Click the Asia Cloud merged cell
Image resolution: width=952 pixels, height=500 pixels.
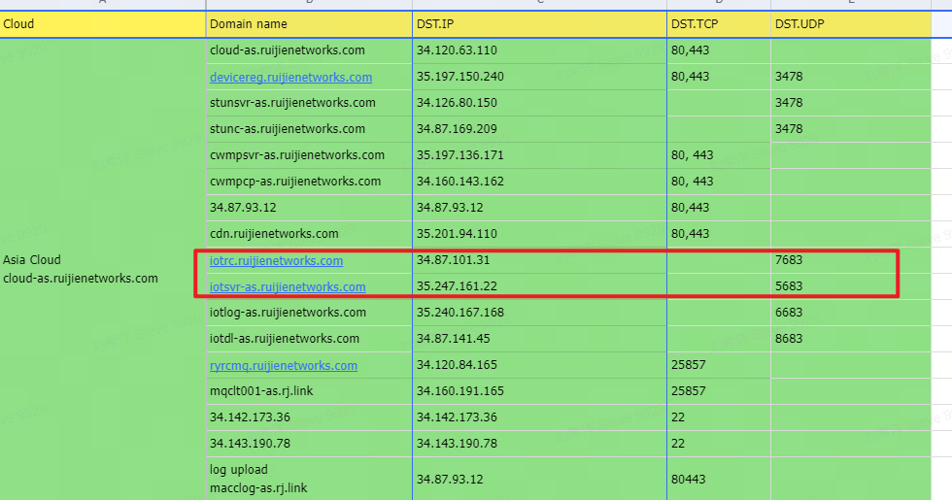103,269
